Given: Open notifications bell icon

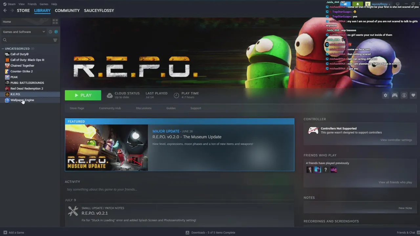Looking at the screenshot, I should click(x=357, y=4).
